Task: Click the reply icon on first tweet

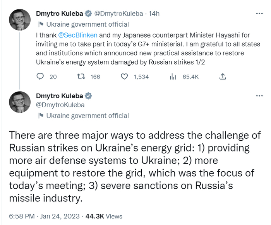Action: [40, 77]
